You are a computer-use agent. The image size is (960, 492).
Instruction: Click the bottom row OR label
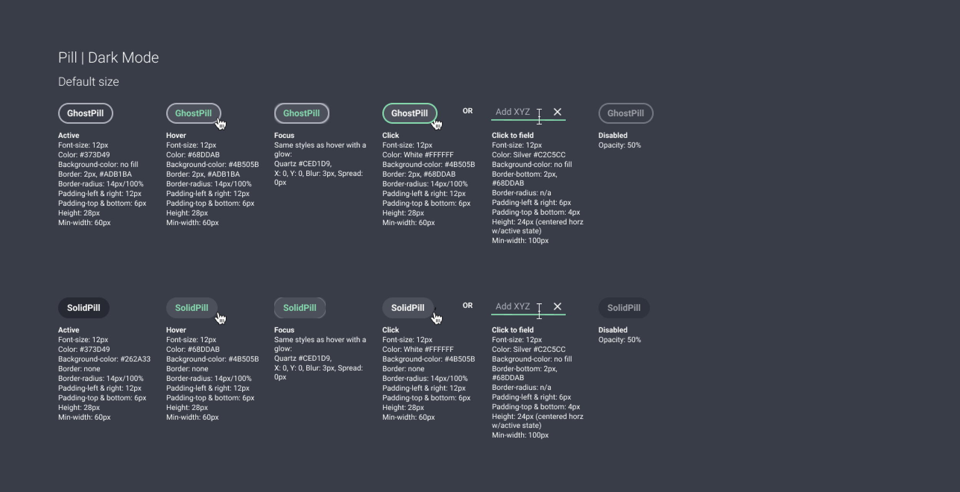click(467, 305)
